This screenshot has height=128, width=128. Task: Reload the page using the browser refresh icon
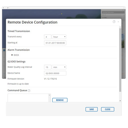point(8,8)
